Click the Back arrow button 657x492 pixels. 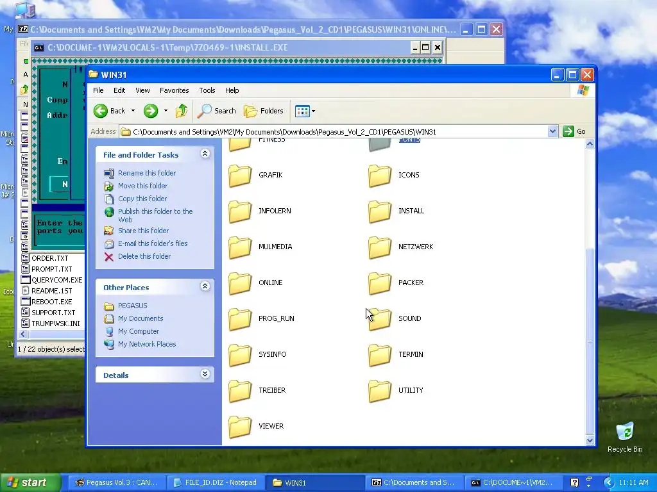[109, 111]
